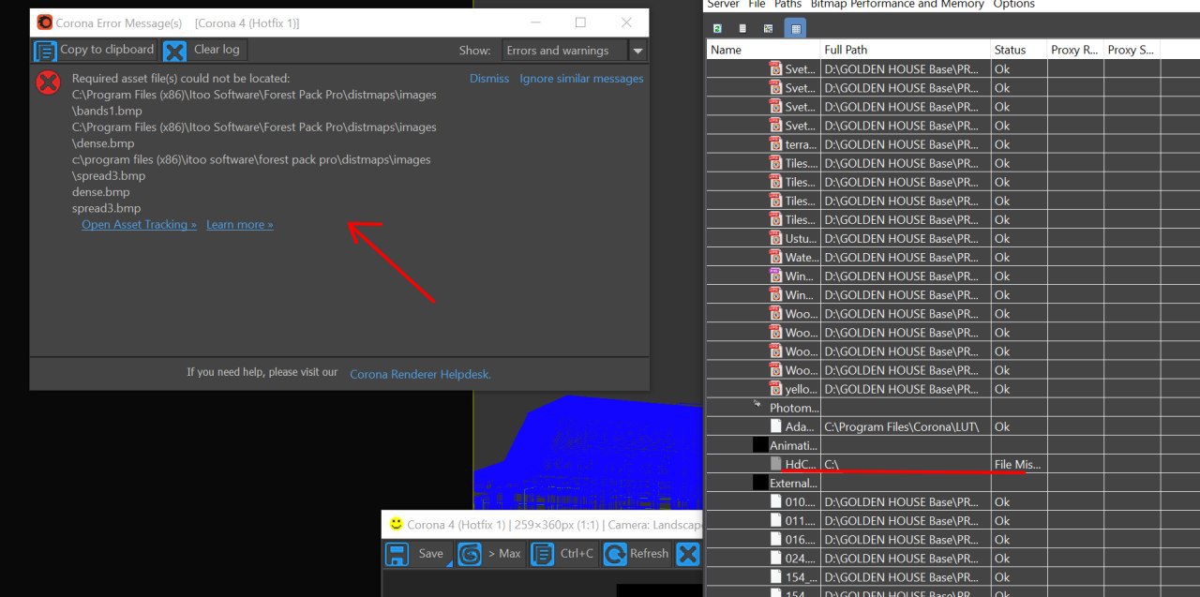Select the 016... external file row
This screenshot has width=1200, height=597.
952,539
